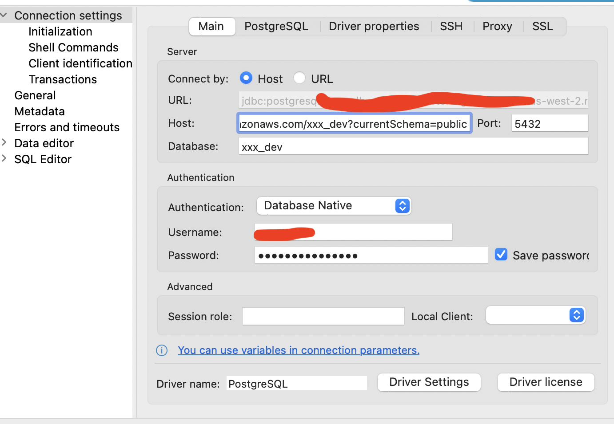The height and width of the screenshot is (424, 614).
Task: Expand the SQL Editor section
Action: tap(4, 159)
